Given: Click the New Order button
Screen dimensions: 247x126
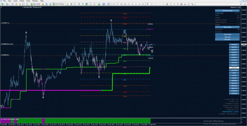Looking at the screenshot, I should tap(36, 4).
